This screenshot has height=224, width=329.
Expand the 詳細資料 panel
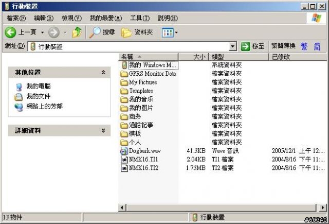click(x=103, y=130)
